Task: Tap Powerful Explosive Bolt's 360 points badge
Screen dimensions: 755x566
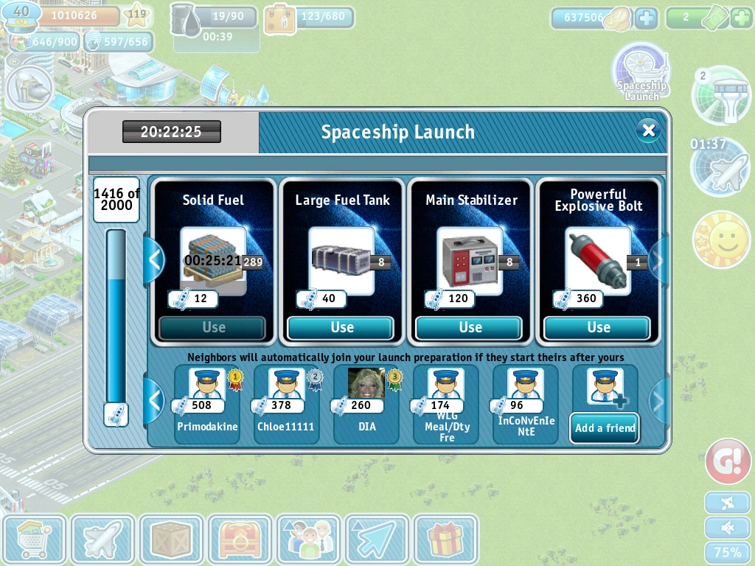Action: [578, 299]
